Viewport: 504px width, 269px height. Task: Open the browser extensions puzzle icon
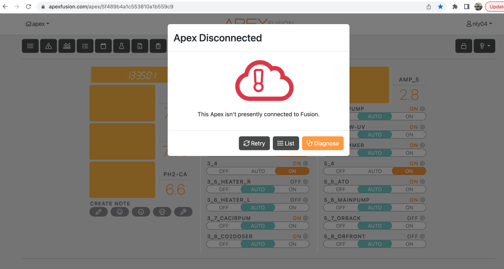pos(455,7)
